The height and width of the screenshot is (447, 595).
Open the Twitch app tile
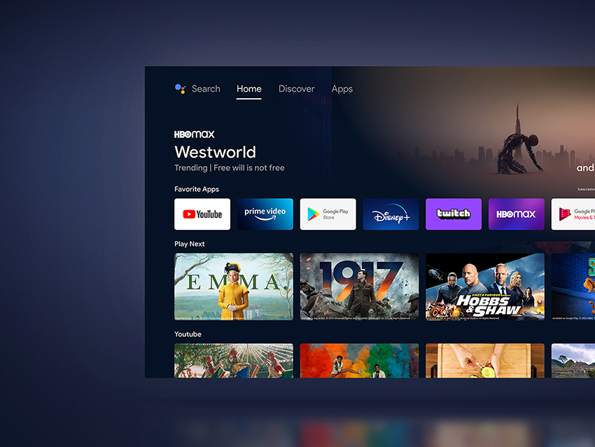(454, 214)
